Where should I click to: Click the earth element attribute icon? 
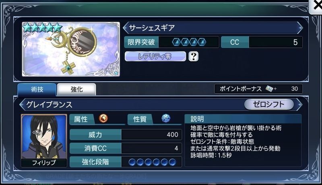tap(103, 118)
